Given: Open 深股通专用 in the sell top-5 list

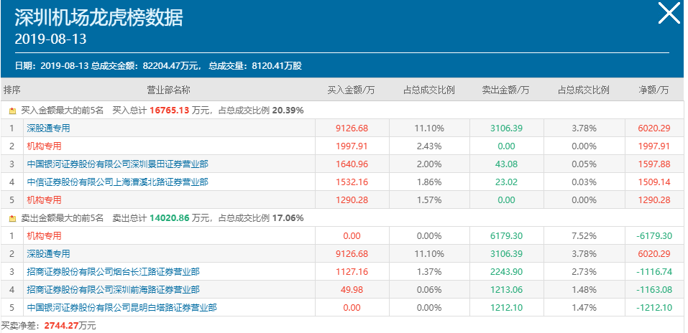Looking at the screenshot, I should point(48,253).
